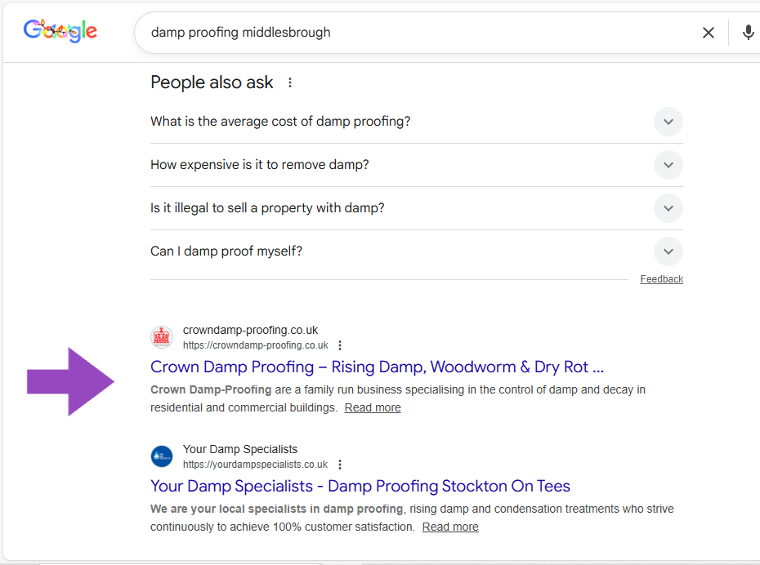Screen dimensions: 760x565
Task: Expand average cost of damp proofing question
Action: pyautogui.click(x=668, y=122)
